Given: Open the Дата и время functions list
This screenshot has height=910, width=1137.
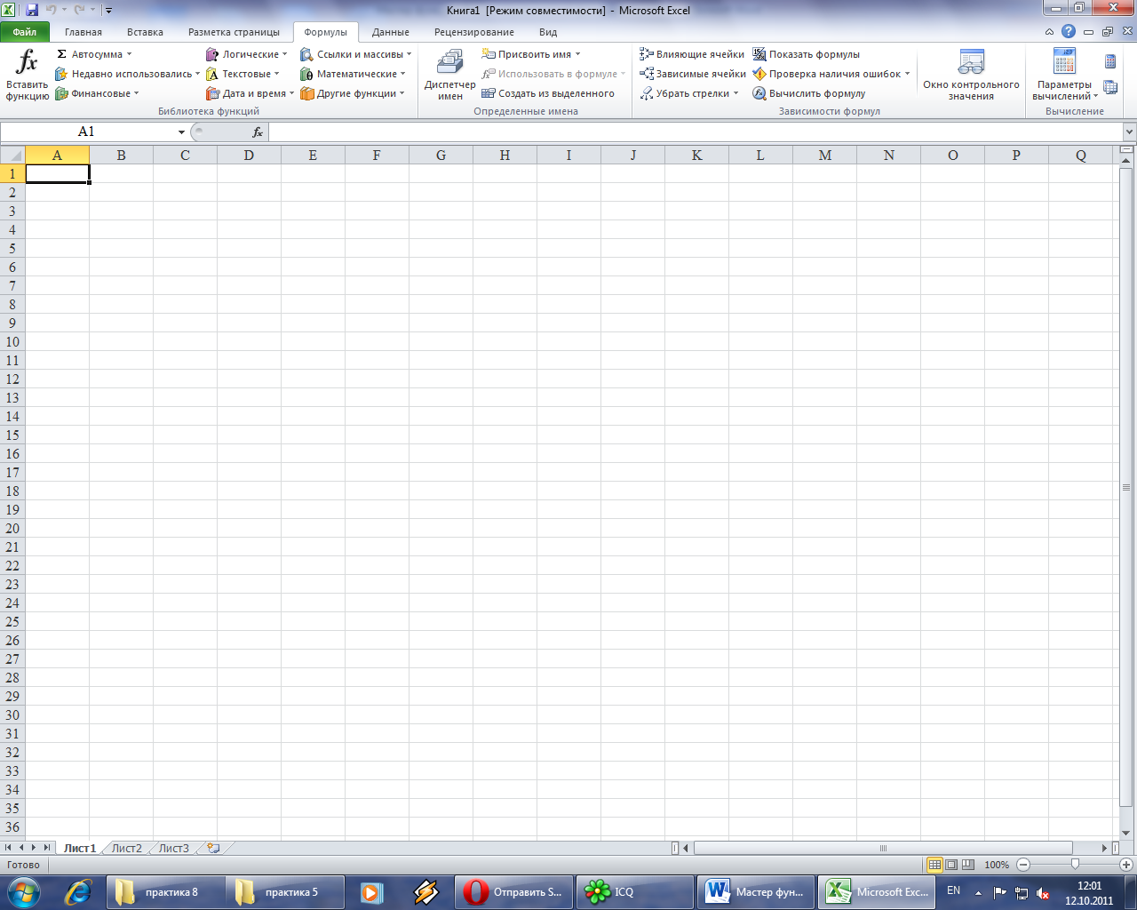Looking at the screenshot, I should click(x=250, y=93).
